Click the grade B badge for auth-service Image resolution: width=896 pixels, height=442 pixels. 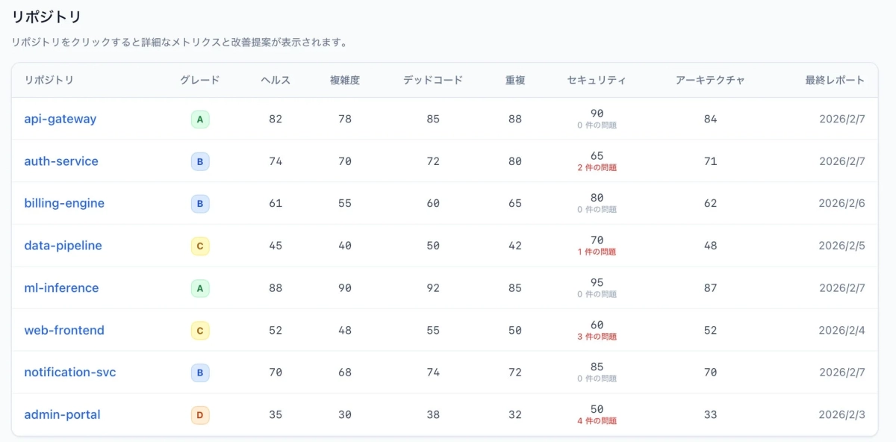click(x=199, y=161)
